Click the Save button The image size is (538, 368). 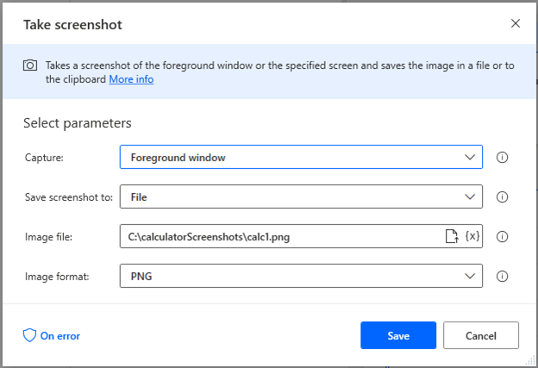[398, 335]
